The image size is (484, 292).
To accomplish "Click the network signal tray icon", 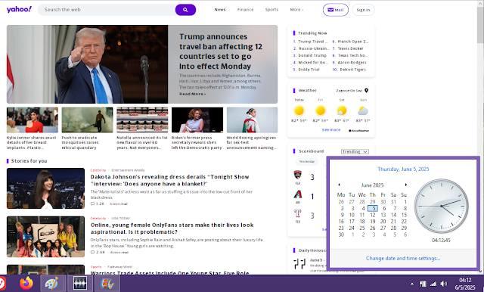I will (x=433, y=284).
